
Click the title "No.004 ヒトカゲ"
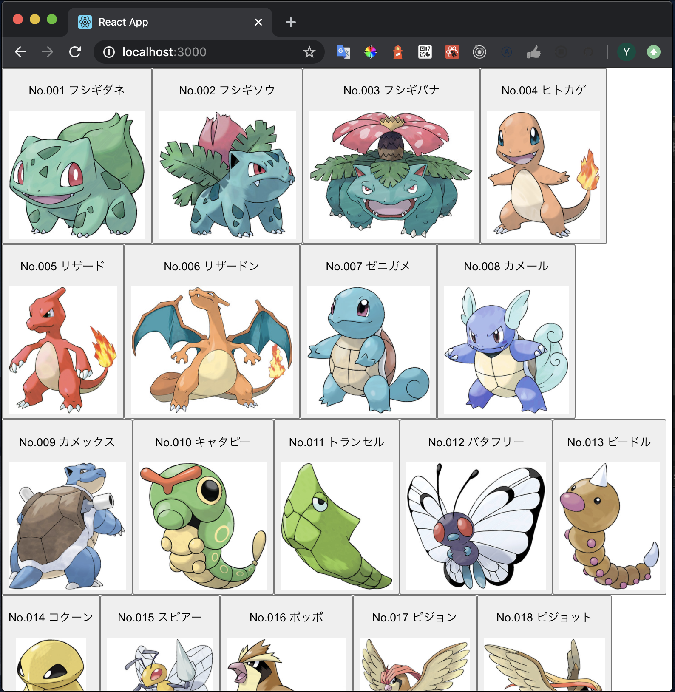pyautogui.click(x=544, y=90)
